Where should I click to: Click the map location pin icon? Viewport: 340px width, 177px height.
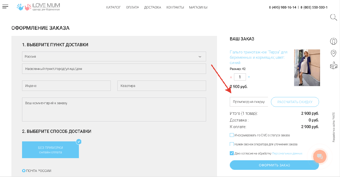click(x=333, y=53)
